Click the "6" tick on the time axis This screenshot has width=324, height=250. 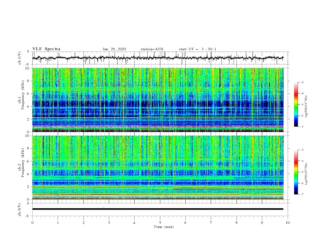[185, 223]
